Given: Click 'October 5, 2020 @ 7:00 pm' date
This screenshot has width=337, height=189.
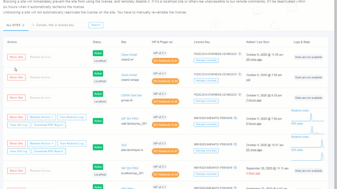Looking at the screenshot, I should 264,119.
